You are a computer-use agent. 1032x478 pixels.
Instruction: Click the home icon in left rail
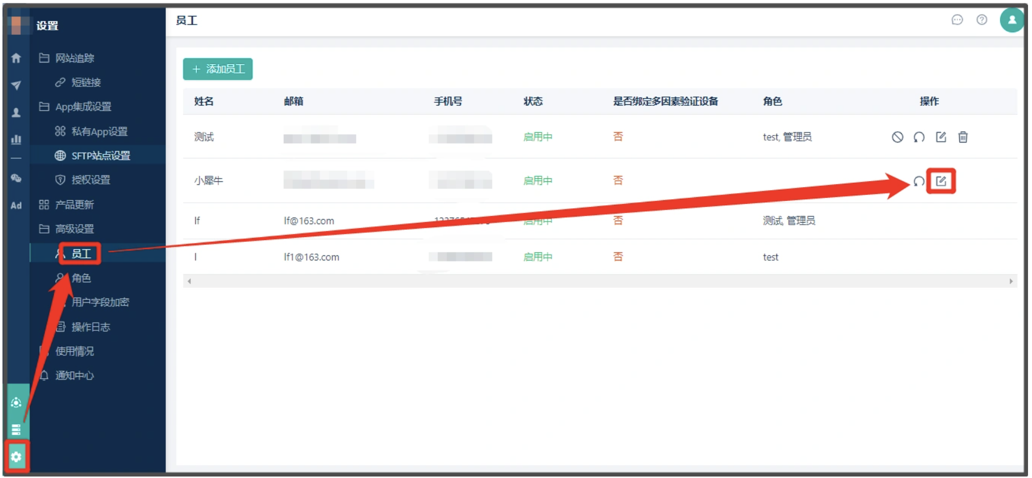(x=16, y=58)
